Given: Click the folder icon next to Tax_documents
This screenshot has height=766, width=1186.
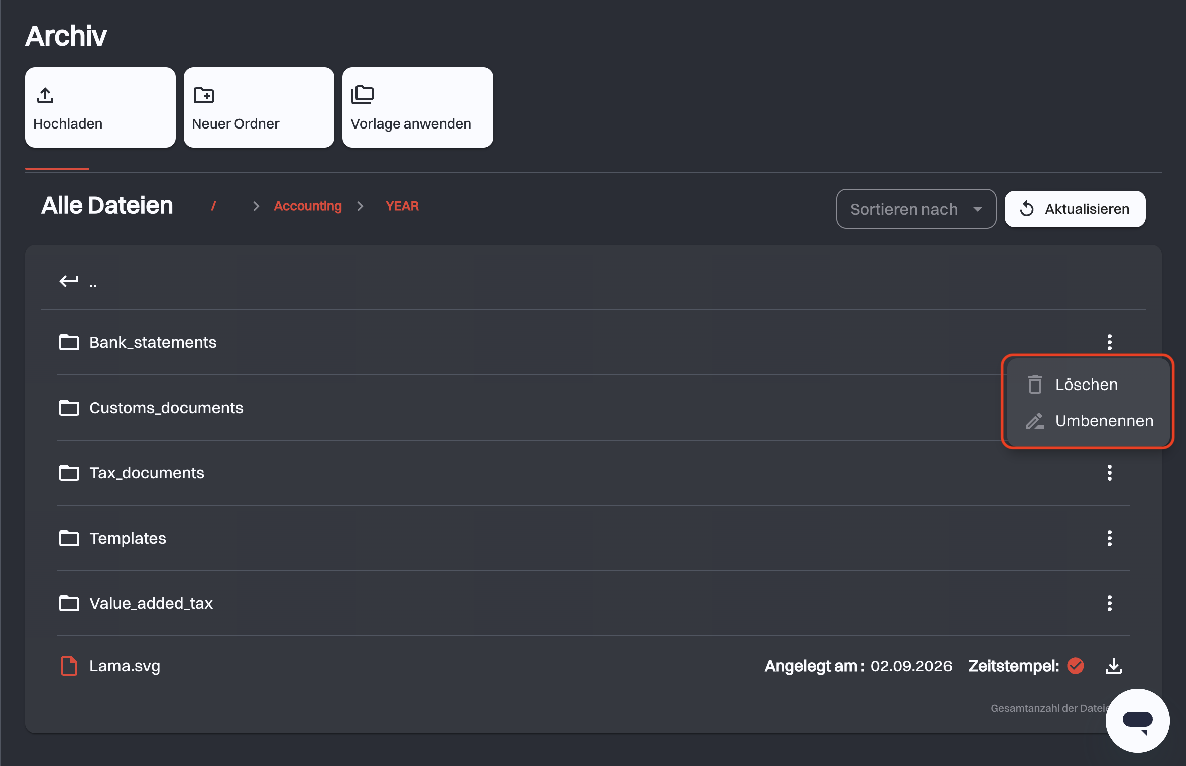Looking at the screenshot, I should 69,473.
